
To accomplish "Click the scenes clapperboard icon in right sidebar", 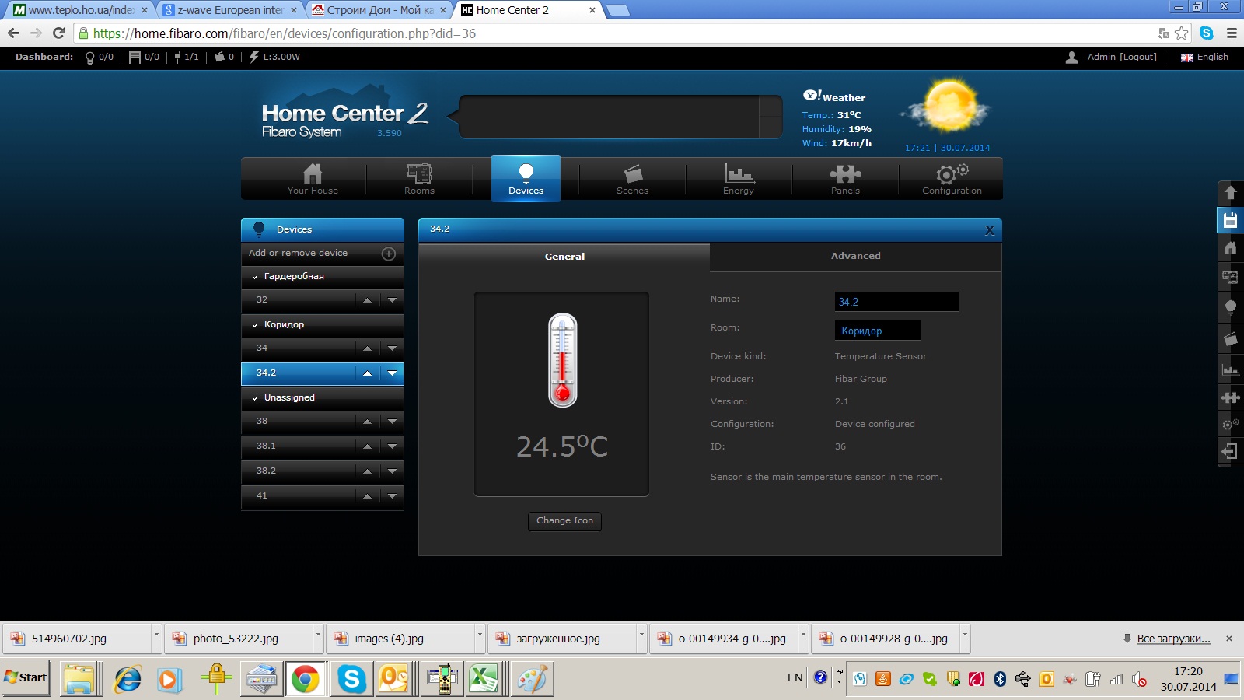I will point(1230,338).
